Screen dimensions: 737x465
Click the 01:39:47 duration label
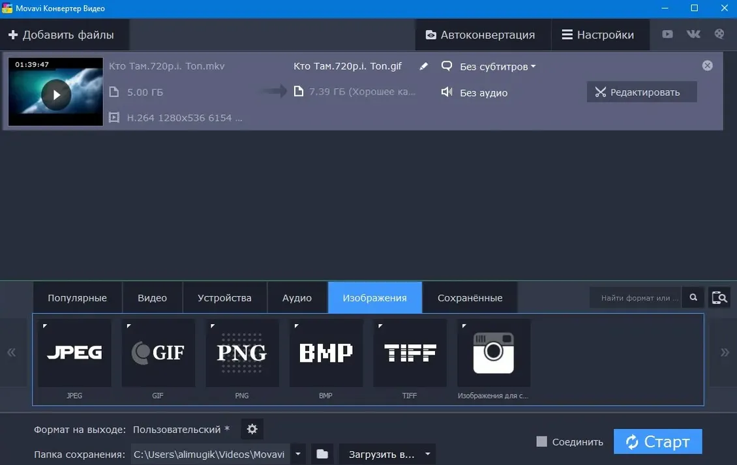pyautogui.click(x=32, y=65)
